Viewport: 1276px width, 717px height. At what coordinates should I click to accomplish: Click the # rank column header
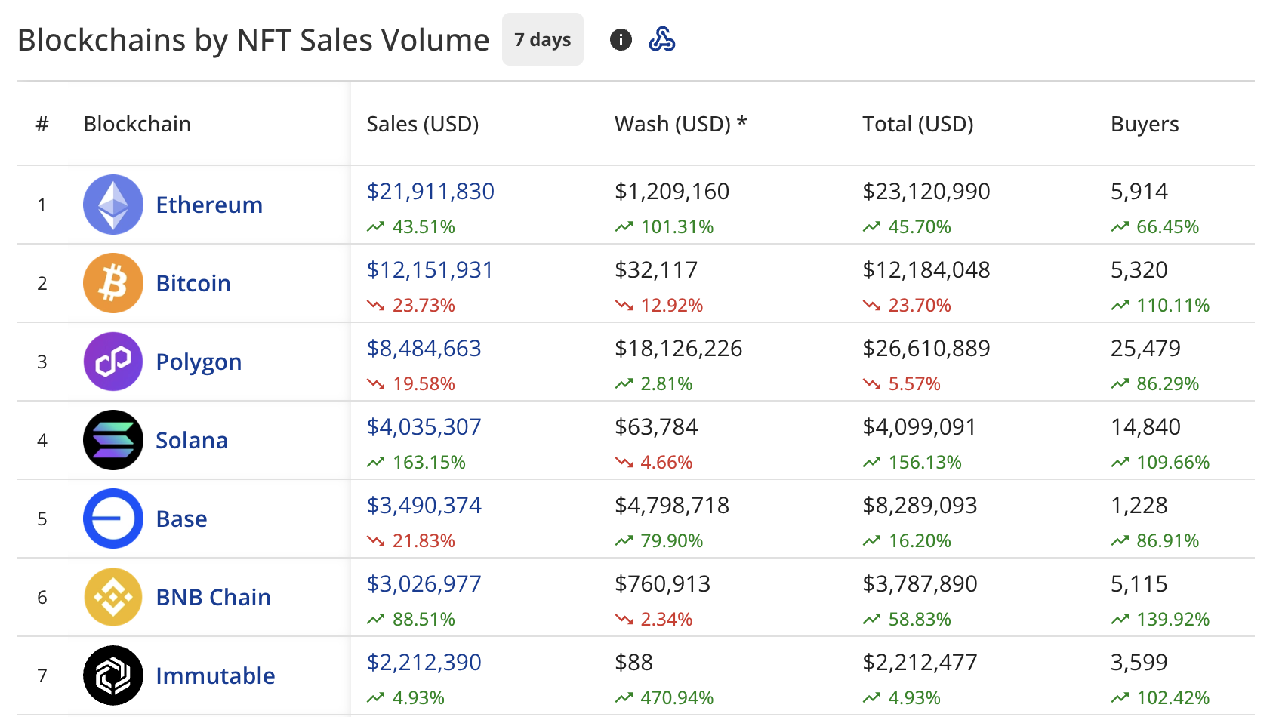tap(42, 124)
